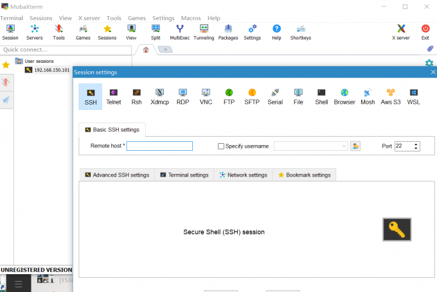The height and width of the screenshot is (292, 437).
Task: Open the View toolbar icon
Action: (x=131, y=32)
